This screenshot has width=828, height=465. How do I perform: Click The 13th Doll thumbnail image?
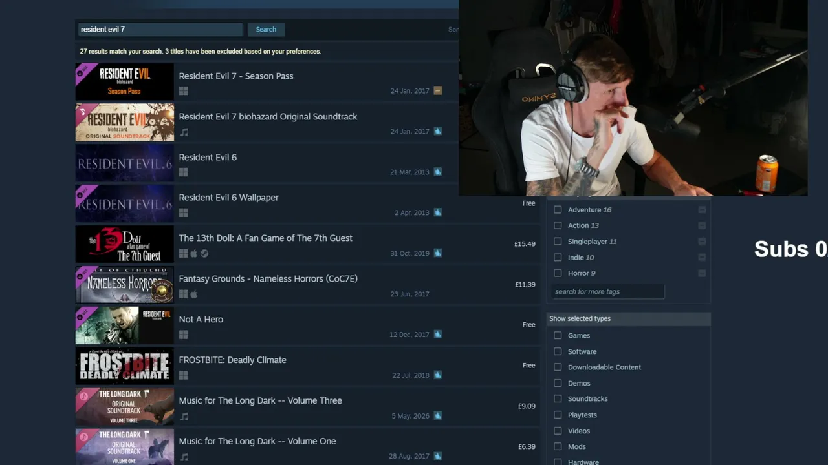click(x=125, y=244)
